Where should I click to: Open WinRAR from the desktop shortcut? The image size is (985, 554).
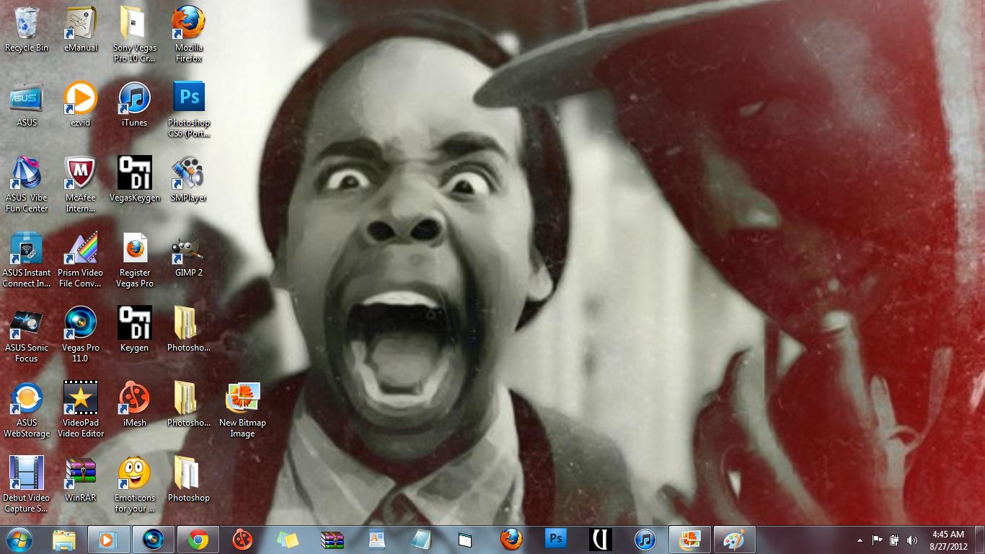pyautogui.click(x=81, y=480)
